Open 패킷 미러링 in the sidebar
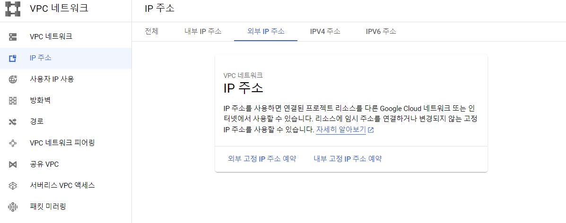Image resolution: width=566 pixels, height=223 pixels. click(66, 207)
